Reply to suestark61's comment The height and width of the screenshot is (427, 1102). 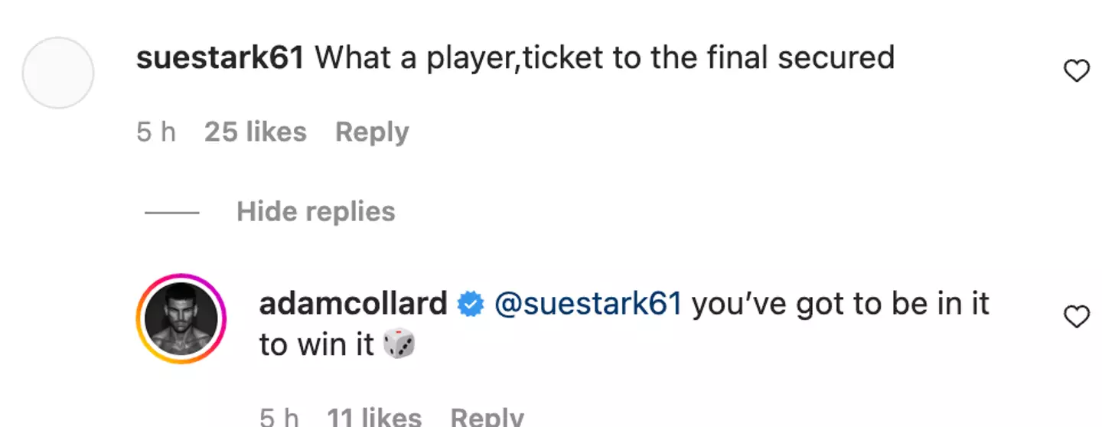[x=372, y=132]
